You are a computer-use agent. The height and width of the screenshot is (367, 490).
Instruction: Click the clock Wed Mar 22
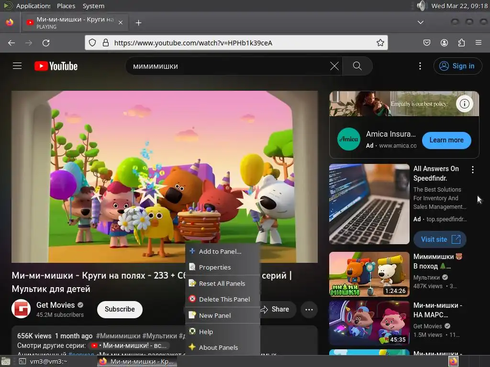[459, 6]
